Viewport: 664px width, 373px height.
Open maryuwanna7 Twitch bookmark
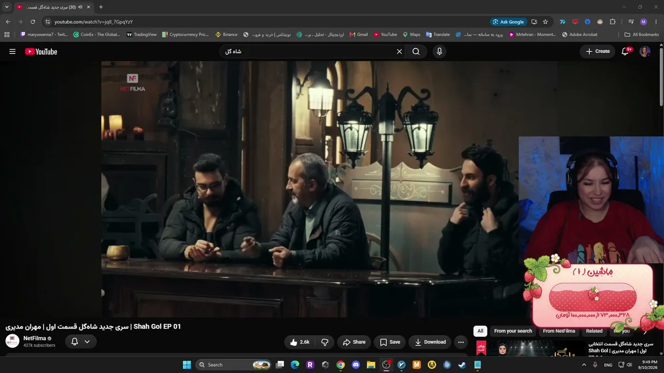coord(44,35)
